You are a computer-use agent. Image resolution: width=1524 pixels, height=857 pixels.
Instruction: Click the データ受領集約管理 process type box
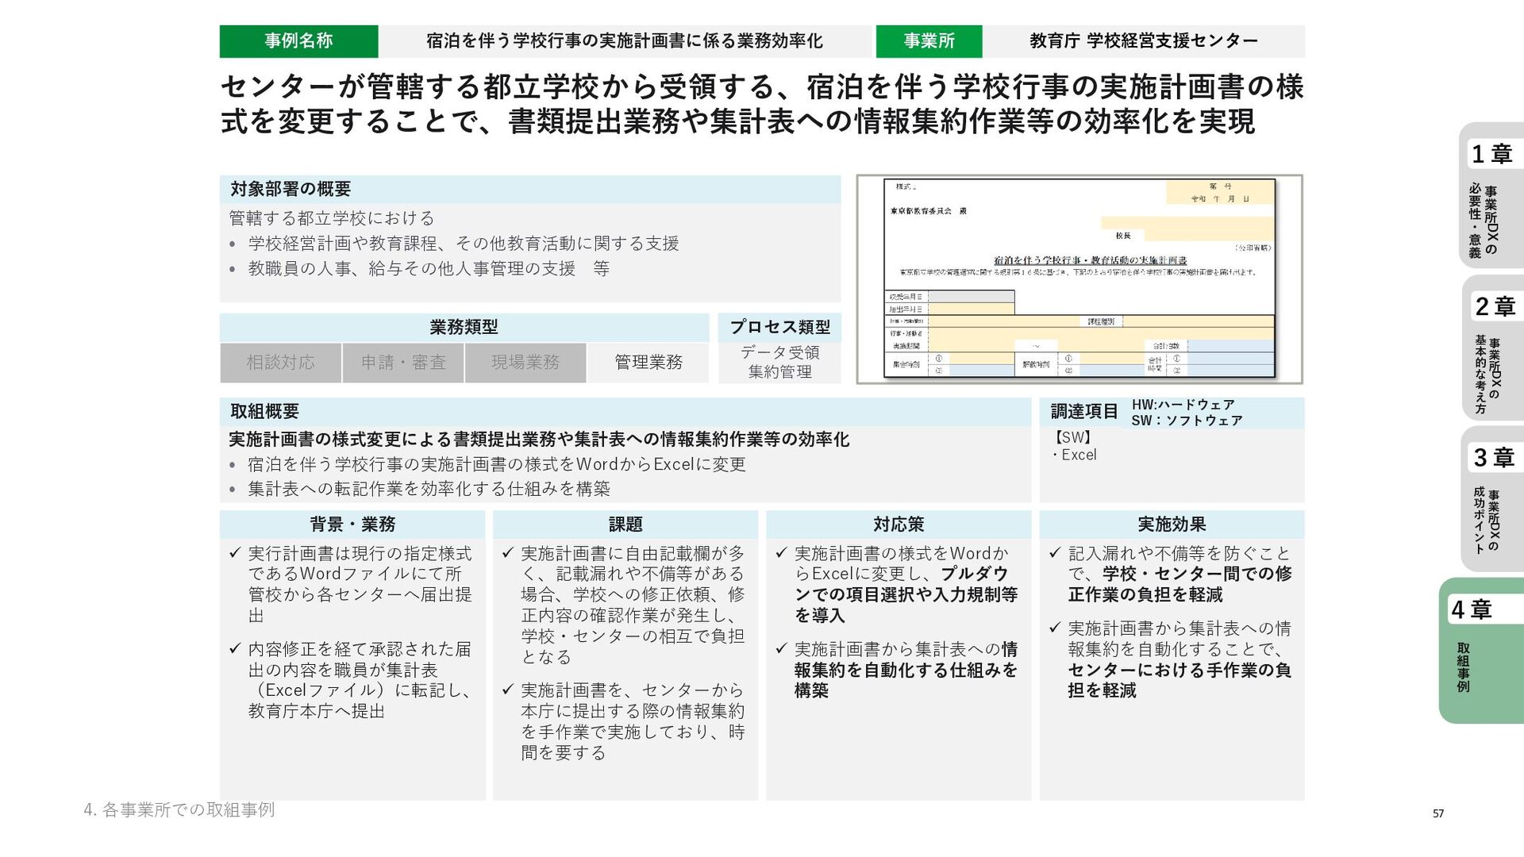779,362
